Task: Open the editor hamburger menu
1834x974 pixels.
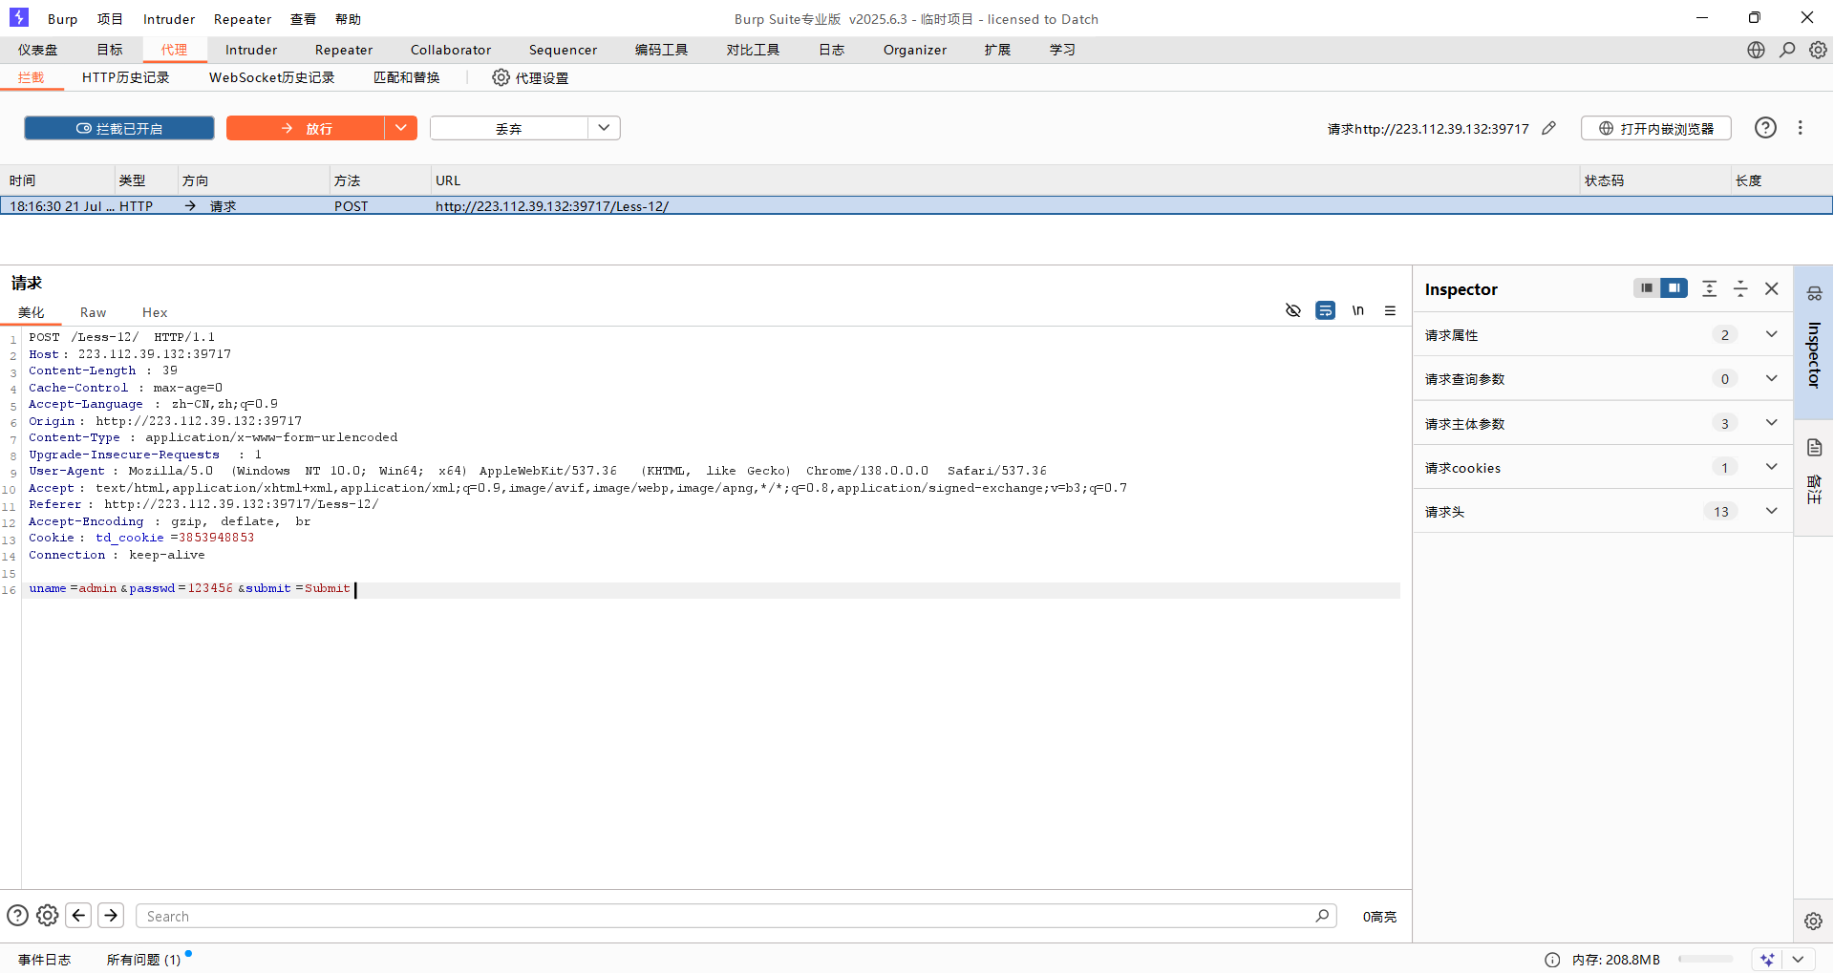Action: [1391, 310]
